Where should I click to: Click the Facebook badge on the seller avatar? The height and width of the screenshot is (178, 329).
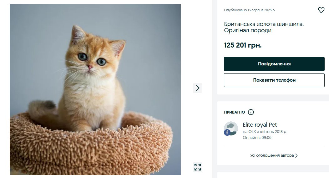[227, 133]
